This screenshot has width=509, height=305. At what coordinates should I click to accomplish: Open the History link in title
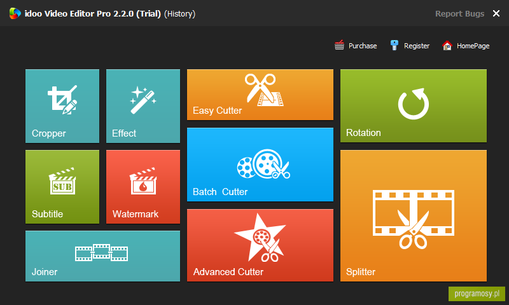point(179,14)
